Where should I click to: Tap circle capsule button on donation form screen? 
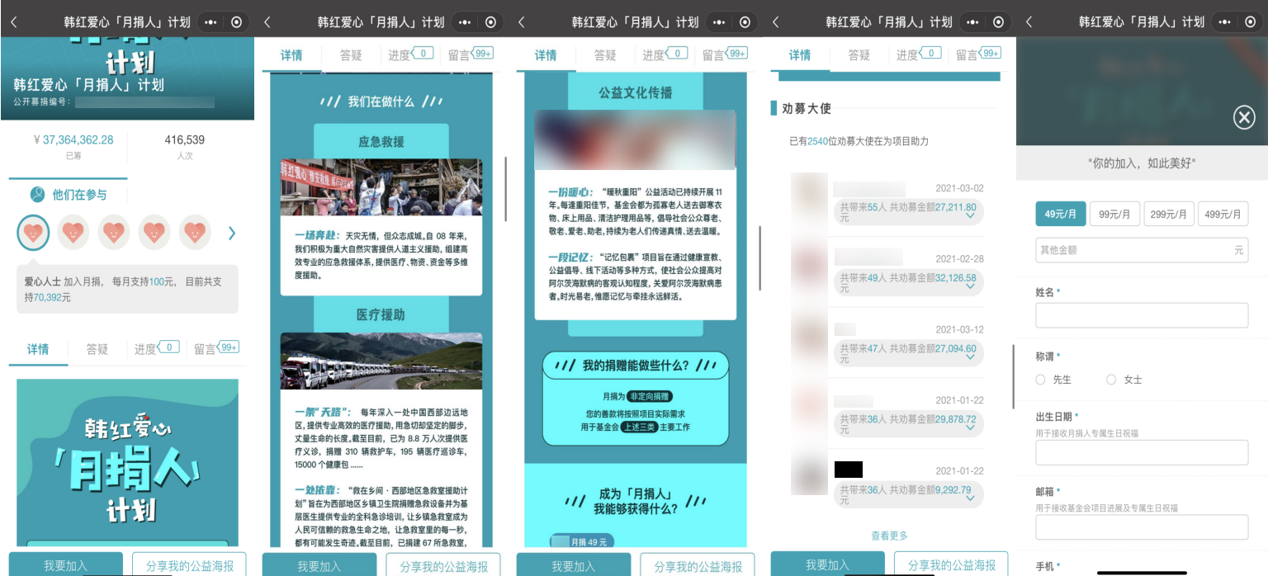point(1252,22)
